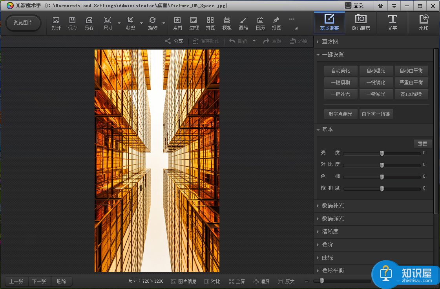The height and width of the screenshot is (289, 440).
Task: Toggle 全屏 (Fullscreen) mode
Action: [x=237, y=282]
